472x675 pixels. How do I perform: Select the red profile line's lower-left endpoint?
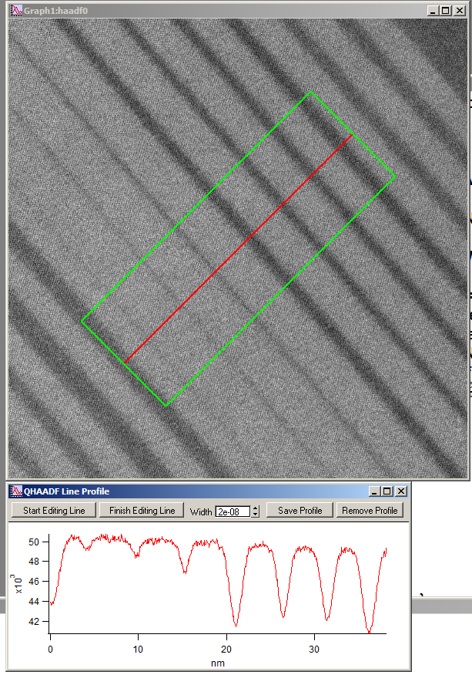pyautogui.click(x=125, y=361)
